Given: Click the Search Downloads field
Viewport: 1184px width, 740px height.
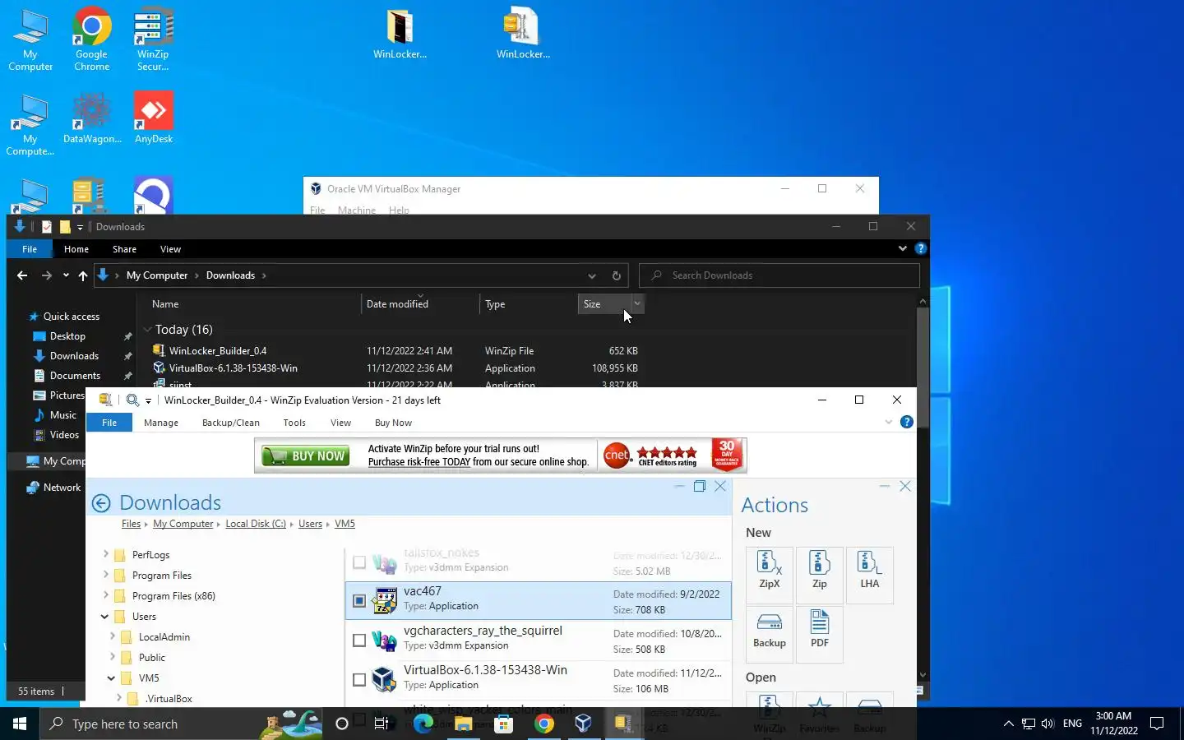Looking at the screenshot, I should tap(779, 275).
